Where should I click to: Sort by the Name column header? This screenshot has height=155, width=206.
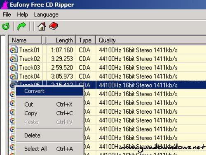(x=25, y=40)
